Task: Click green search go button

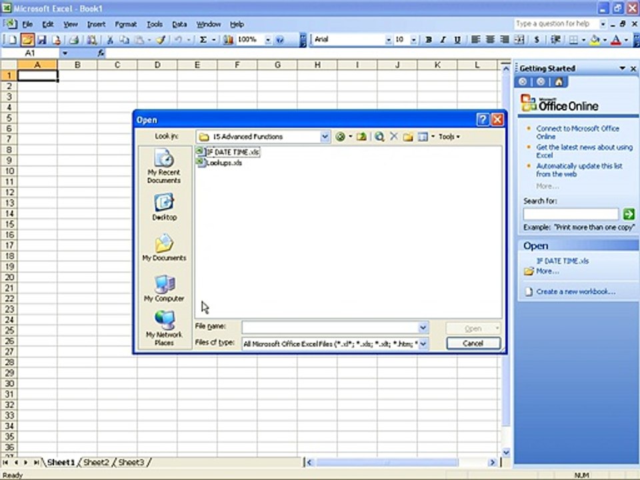Action: [629, 213]
